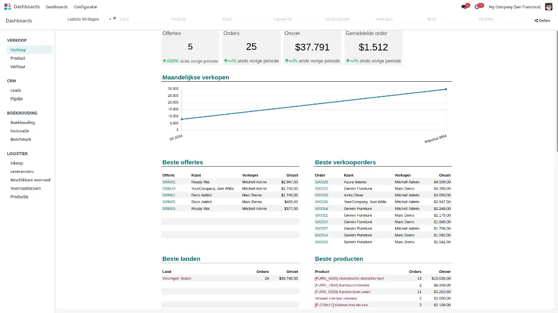Open the Beste landen heading link

click(181, 259)
